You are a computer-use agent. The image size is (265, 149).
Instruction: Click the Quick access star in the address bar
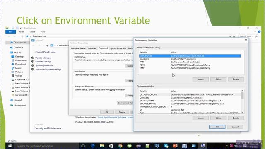coord(28,36)
